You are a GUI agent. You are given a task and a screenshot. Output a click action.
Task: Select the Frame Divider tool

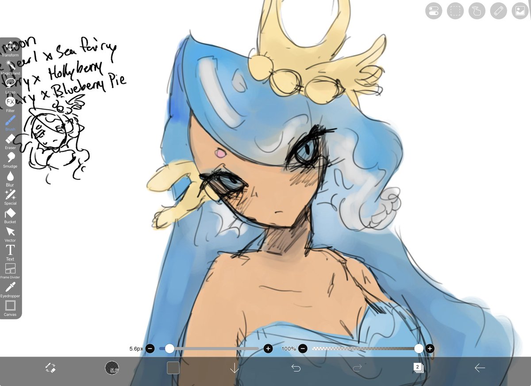click(x=10, y=271)
